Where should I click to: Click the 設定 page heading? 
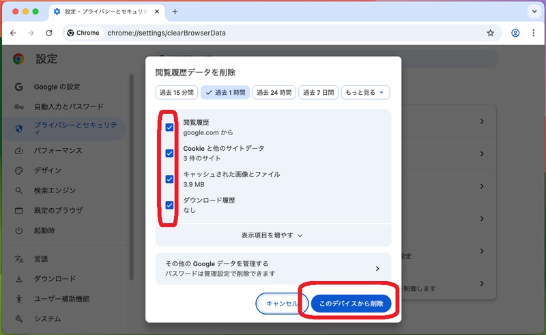tap(46, 59)
